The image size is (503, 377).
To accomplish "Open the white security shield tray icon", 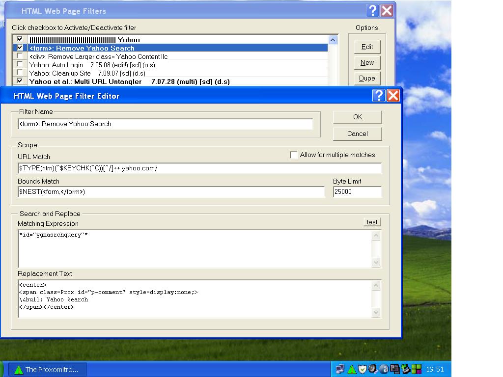I will point(363,369).
